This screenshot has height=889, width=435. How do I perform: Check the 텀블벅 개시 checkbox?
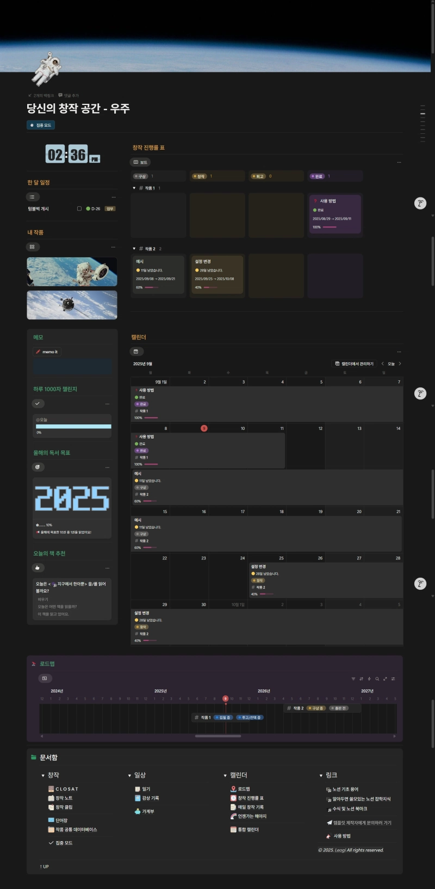[79, 209]
